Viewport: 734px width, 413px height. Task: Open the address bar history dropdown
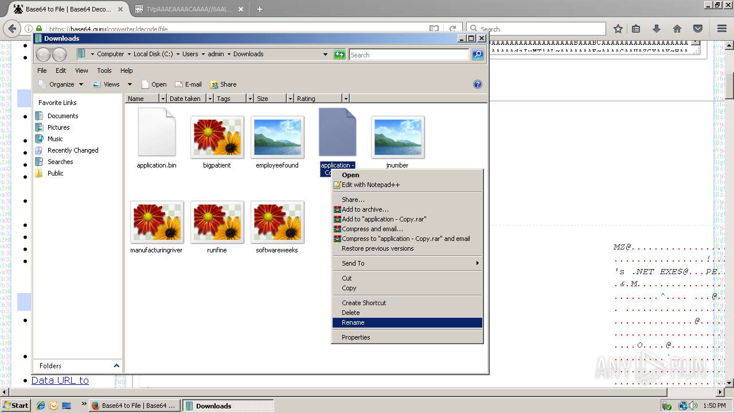325,54
